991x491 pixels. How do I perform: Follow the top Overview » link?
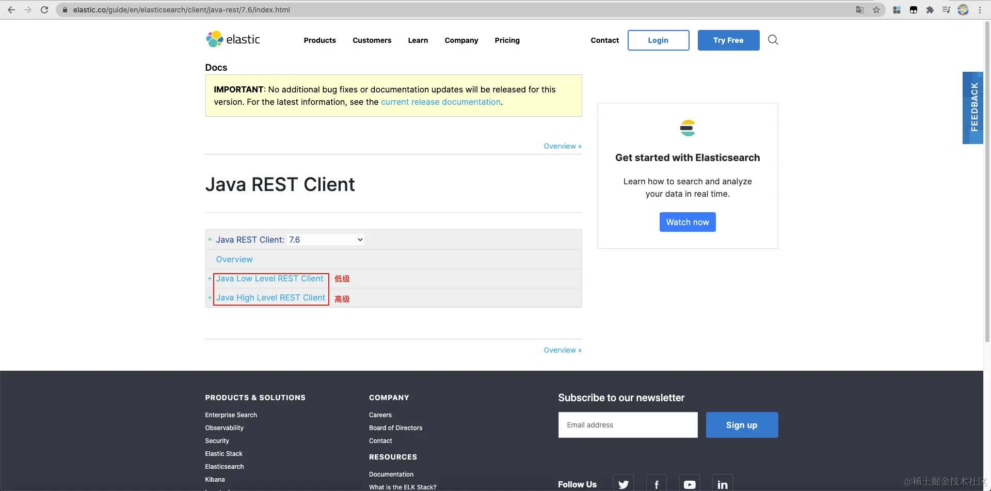tap(563, 146)
